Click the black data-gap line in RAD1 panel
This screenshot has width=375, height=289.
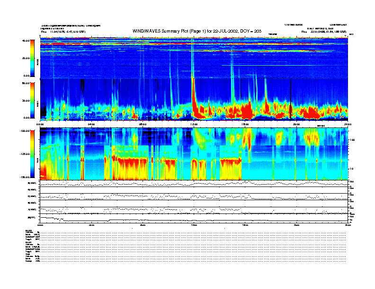(291, 99)
